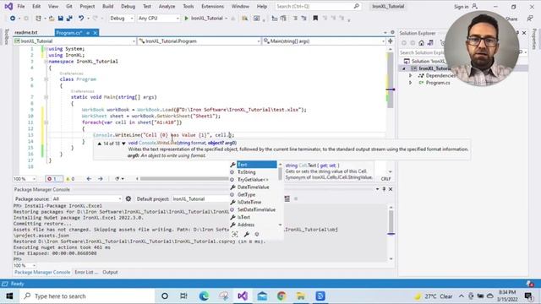This screenshot has height=304, width=541.
Task: Expand the Program.cs node in Solution Explorer
Action: click(x=411, y=83)
